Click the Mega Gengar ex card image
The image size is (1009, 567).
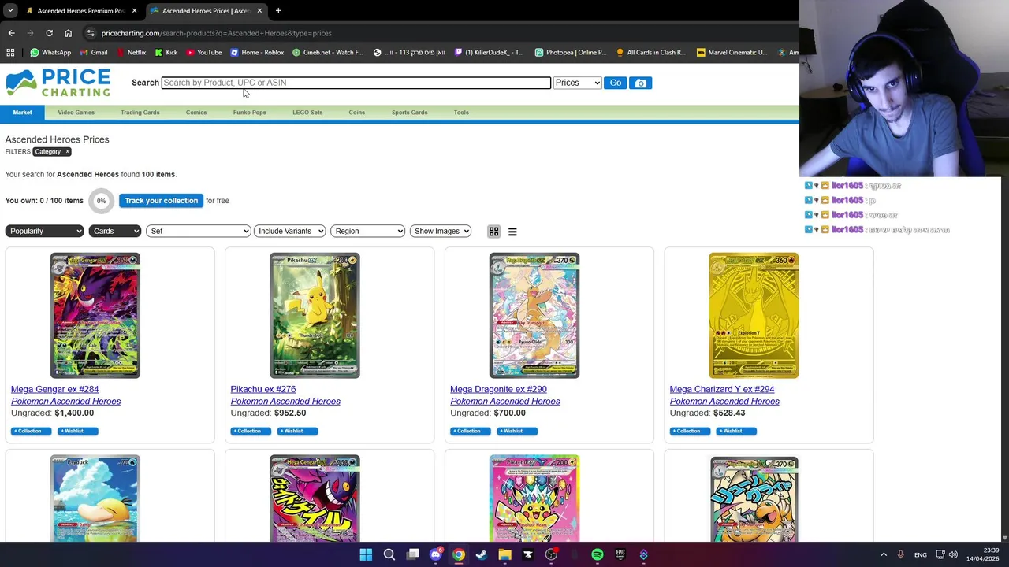coord(95,316)
